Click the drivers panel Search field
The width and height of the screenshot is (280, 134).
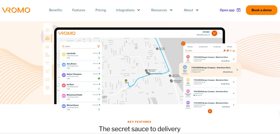79,46
